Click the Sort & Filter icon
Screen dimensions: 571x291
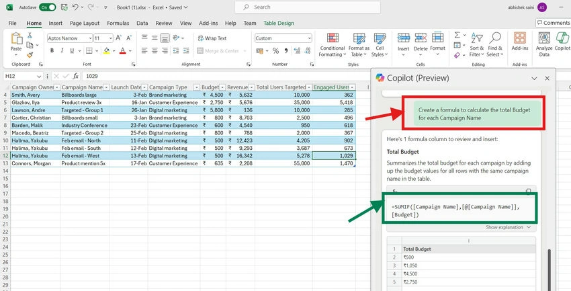(477, 45)
